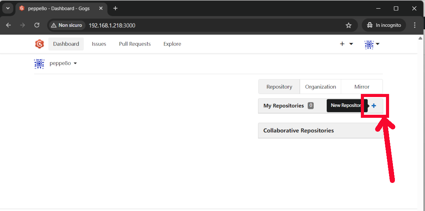
Task: Open the Chrome three-dot menu
Action: tap(415, 25)
